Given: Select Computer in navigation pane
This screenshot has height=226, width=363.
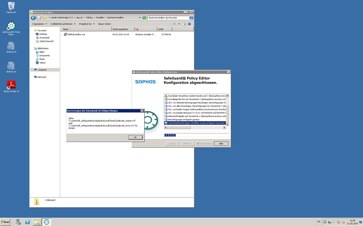Looking at the screenshot, I should [x=42, y=70].
